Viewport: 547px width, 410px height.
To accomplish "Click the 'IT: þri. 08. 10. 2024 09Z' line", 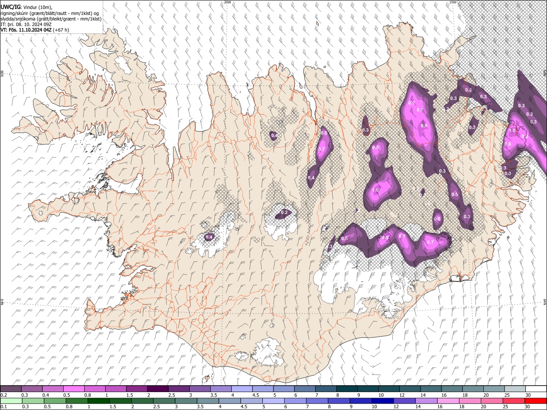I will [x=26, y=24].
